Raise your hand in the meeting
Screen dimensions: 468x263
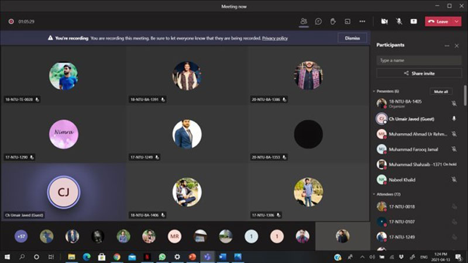click(333, 21)
